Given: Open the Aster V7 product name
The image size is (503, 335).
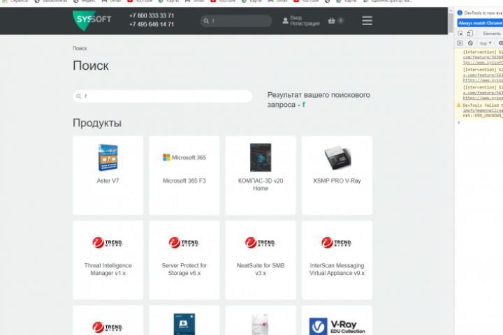Looking at the screenshot, I should (x=108, y=181).
